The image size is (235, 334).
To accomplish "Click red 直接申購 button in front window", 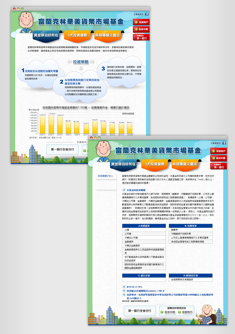I will click(219, 158).
